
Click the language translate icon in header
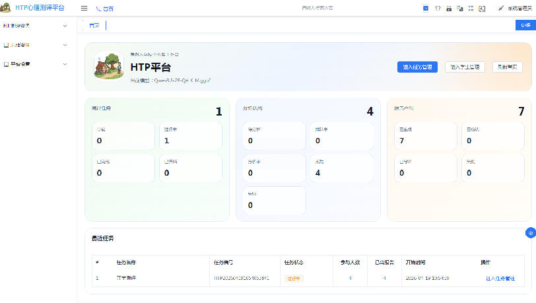coord(460,9)
